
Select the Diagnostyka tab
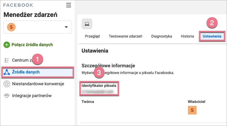162,36
